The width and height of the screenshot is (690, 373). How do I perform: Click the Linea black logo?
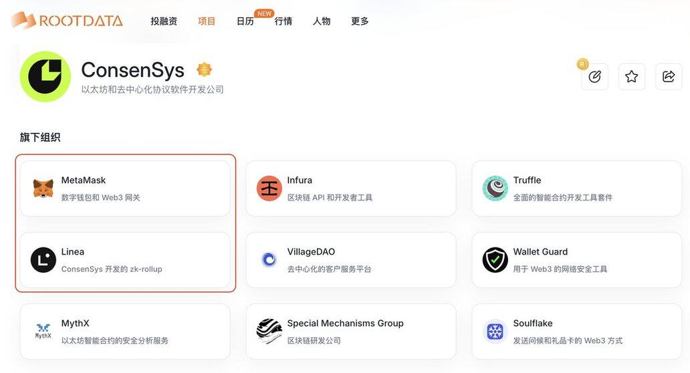43,260
